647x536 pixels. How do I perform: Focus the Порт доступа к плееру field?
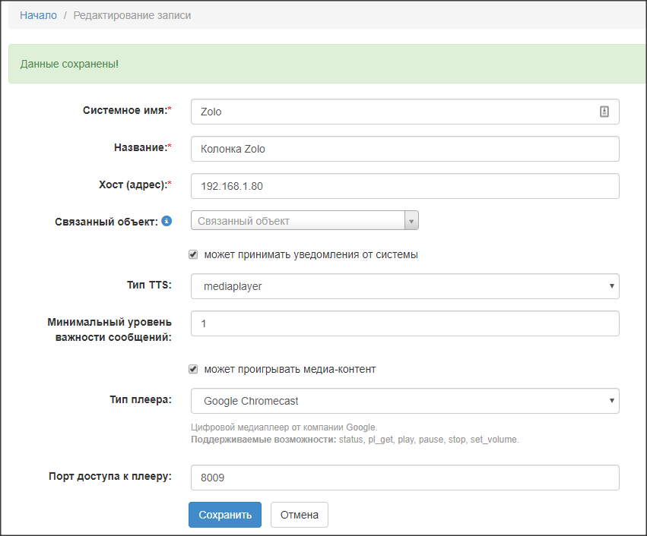pos(404,478)
